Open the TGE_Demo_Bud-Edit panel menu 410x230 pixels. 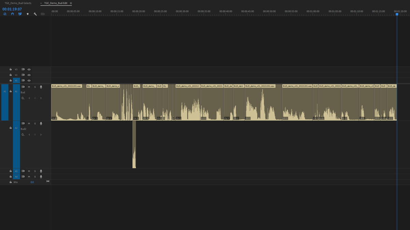[x=71, y=3]
